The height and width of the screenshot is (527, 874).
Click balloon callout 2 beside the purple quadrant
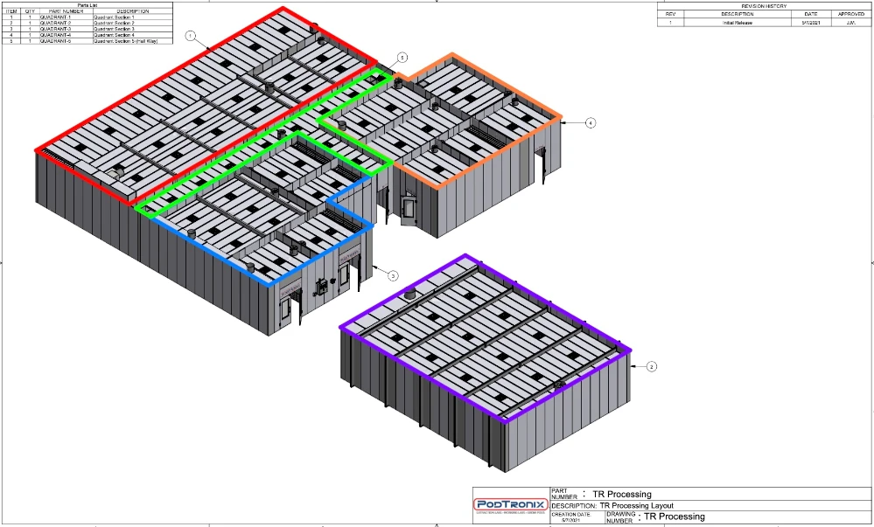[x=652, y=366]
